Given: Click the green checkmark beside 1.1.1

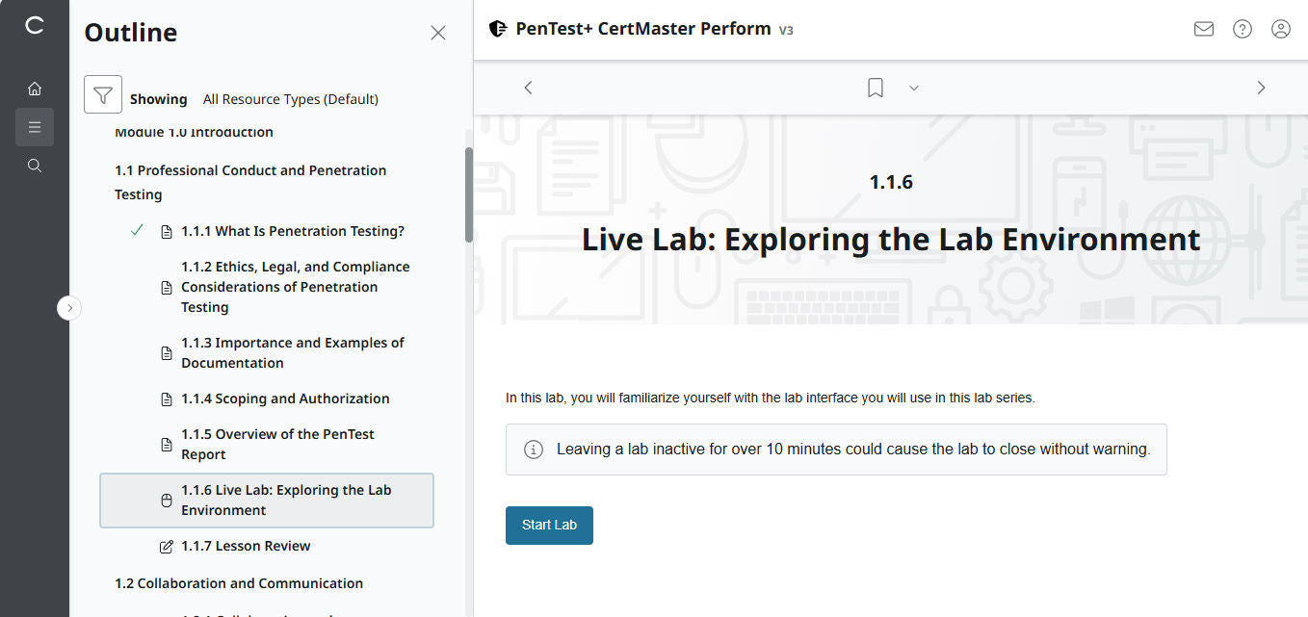Looking at the screenshot, I should pos(136,230).
